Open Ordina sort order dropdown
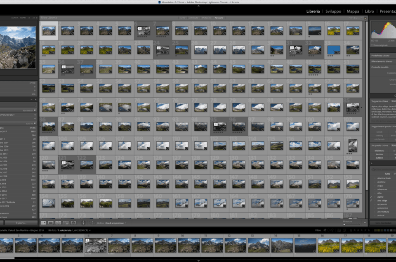 pyautogui.click(x=114, y=223)
